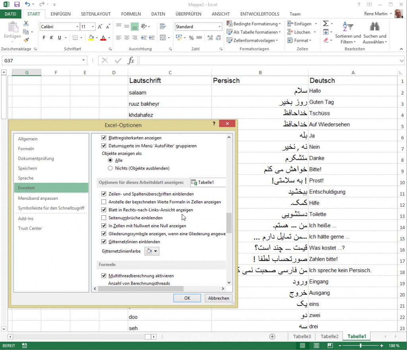The width and height of the screenshot is (407, 350).
Task: Click Abbrechen to cancel options
Action: coord(219,298)
